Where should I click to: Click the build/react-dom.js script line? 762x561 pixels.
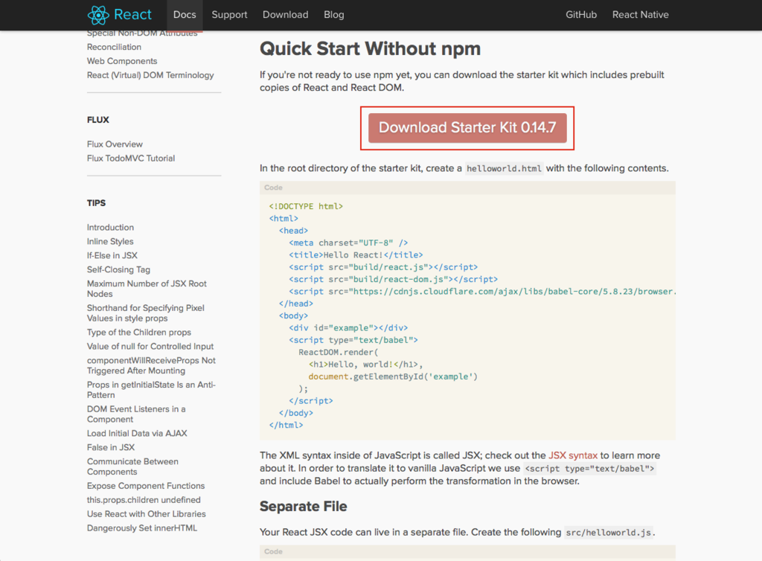pos(393,279)
